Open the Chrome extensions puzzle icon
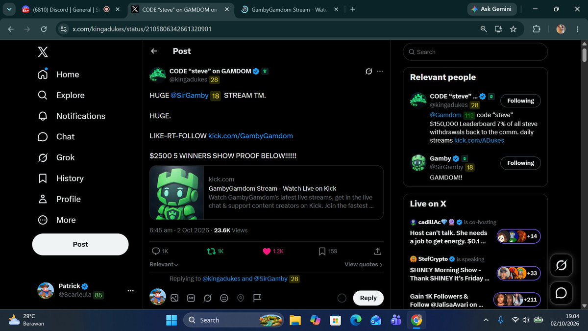The width and height of the screenshot is (588, 331). click(536, 29)
